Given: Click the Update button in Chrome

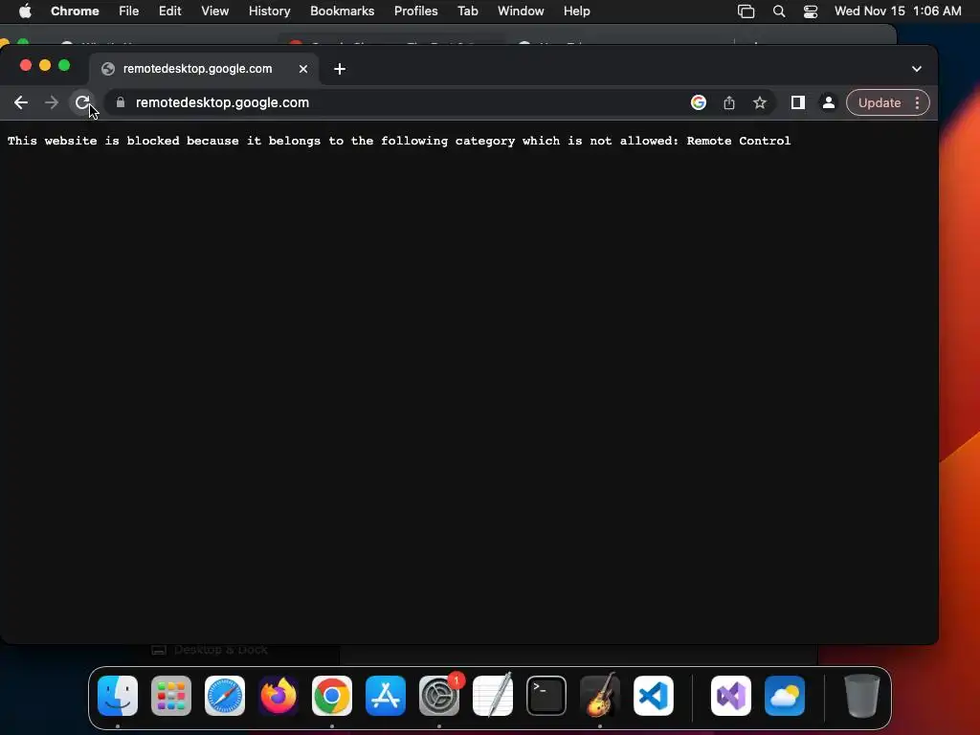Looking at the screenshot, I should 879,102.
